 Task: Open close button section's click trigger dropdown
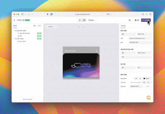[x=128, y=68]
